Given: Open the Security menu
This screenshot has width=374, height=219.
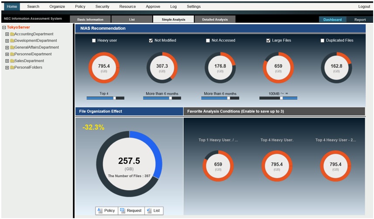Looking at the screenshot, I should [102, 7].
